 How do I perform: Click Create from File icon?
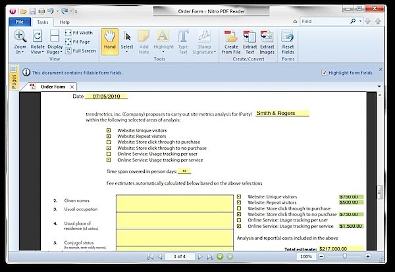click(230, 41)
